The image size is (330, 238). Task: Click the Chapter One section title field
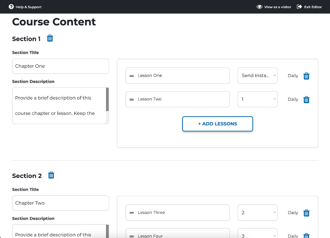point(60,66)
